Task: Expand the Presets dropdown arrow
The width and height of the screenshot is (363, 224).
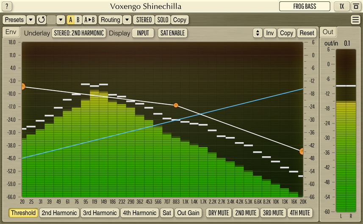Action: (x=30, y=19)
